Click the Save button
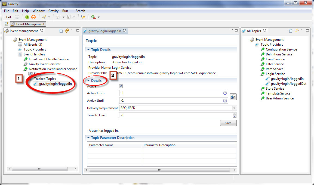This screenshot has height=185, width=314. [x=228, y=123]
